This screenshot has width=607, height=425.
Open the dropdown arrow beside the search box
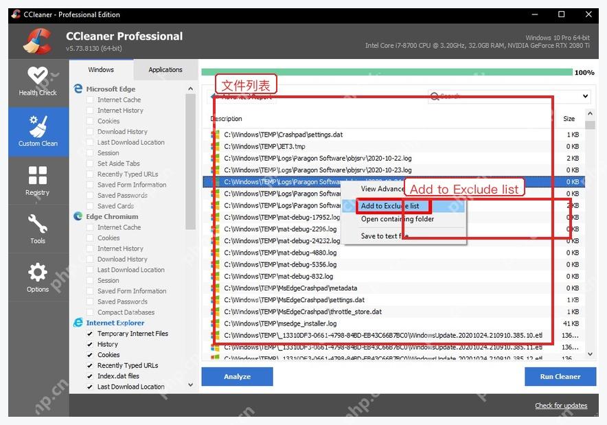pyautogui.click(x=585, y=96)
